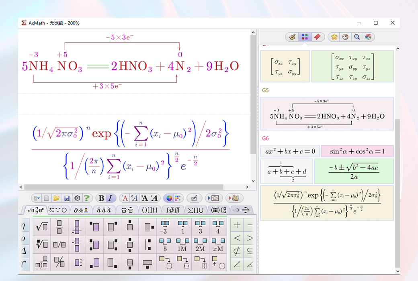Click the green help question mark
The height and width of the screenshot is (281, 418).
pos(88,198)
